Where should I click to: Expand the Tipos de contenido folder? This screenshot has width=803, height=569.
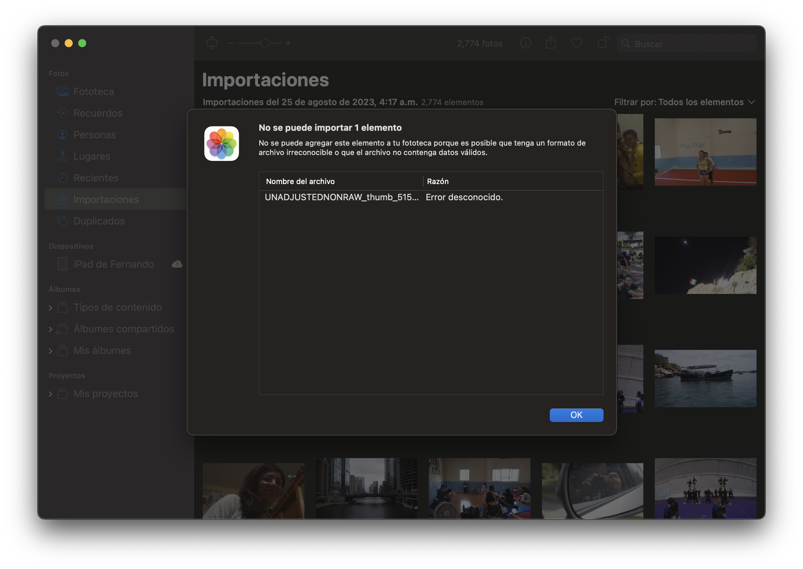[x=51, y=308]
